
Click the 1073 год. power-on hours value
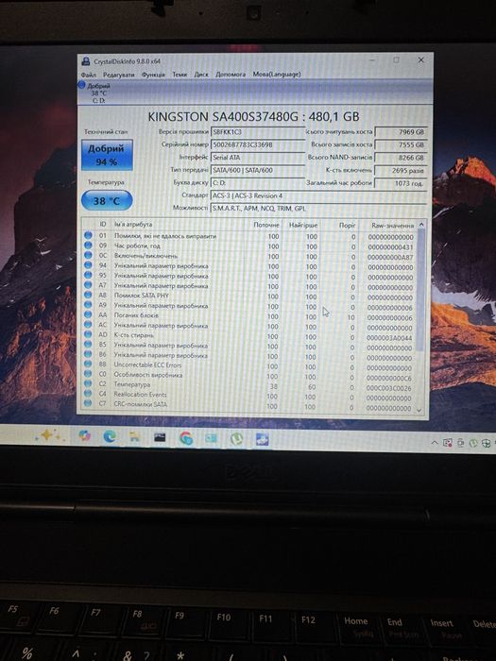(x=402, y=183)
